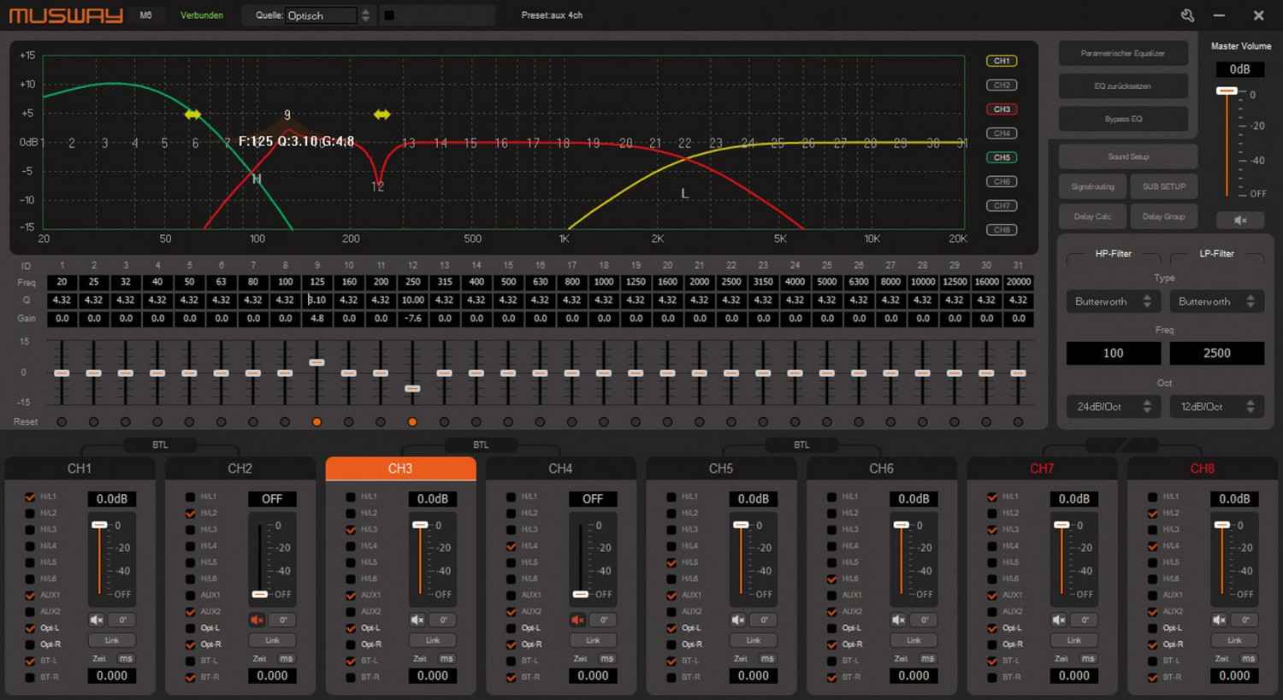Viewport: 1283px width, 700px height.
Task: Click the right yellow bandwidth arrow on graph
Action: pyautogui.click(x=381, y=115)
